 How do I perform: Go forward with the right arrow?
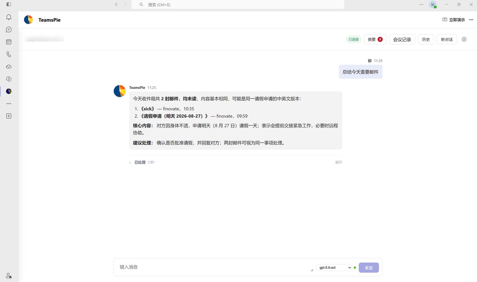point(126,4)
